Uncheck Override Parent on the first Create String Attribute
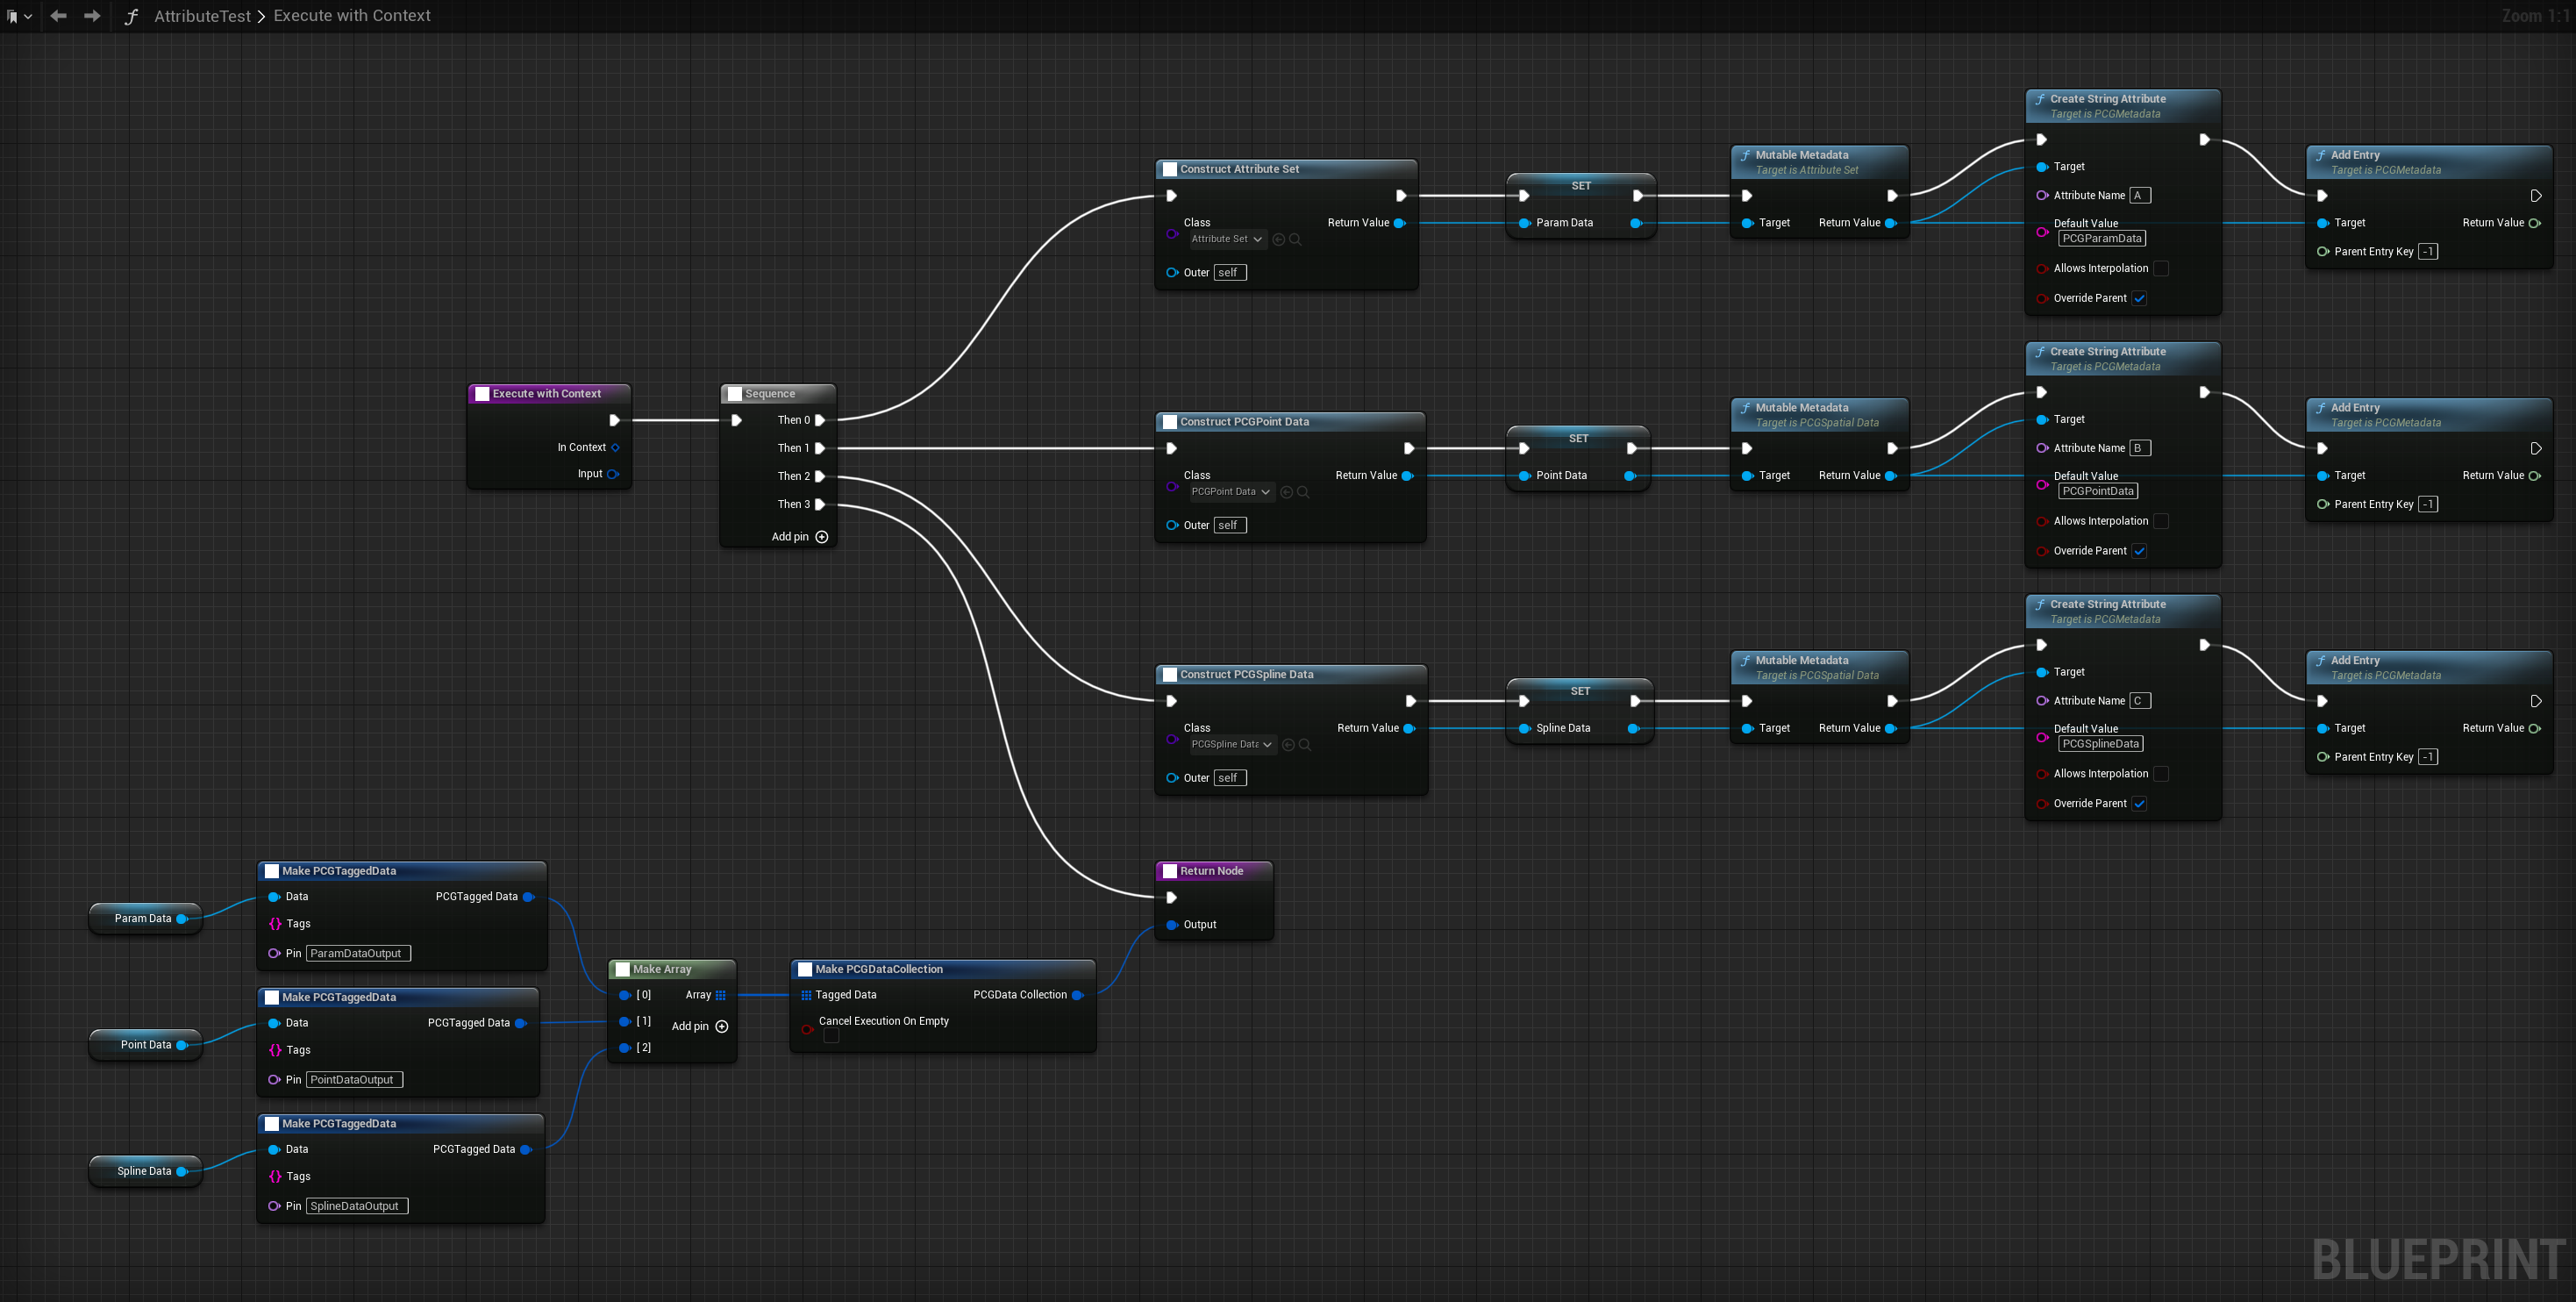 click(2140, 298)
